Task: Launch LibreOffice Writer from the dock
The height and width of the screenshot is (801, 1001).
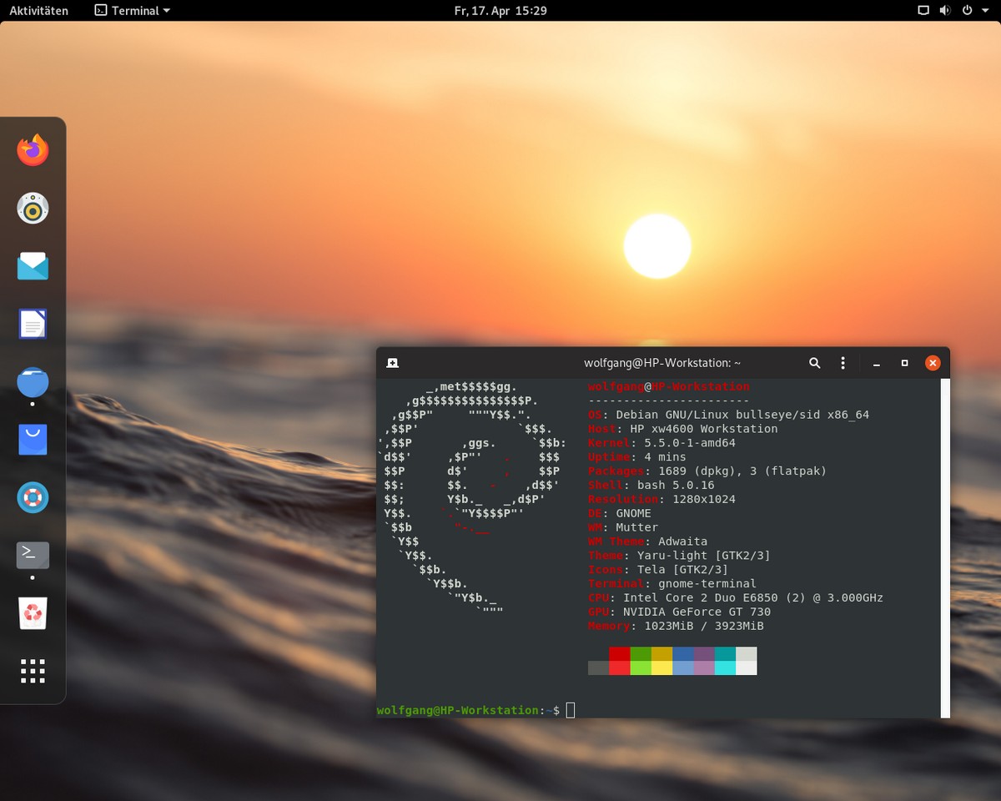Action: tap(33, 324)
